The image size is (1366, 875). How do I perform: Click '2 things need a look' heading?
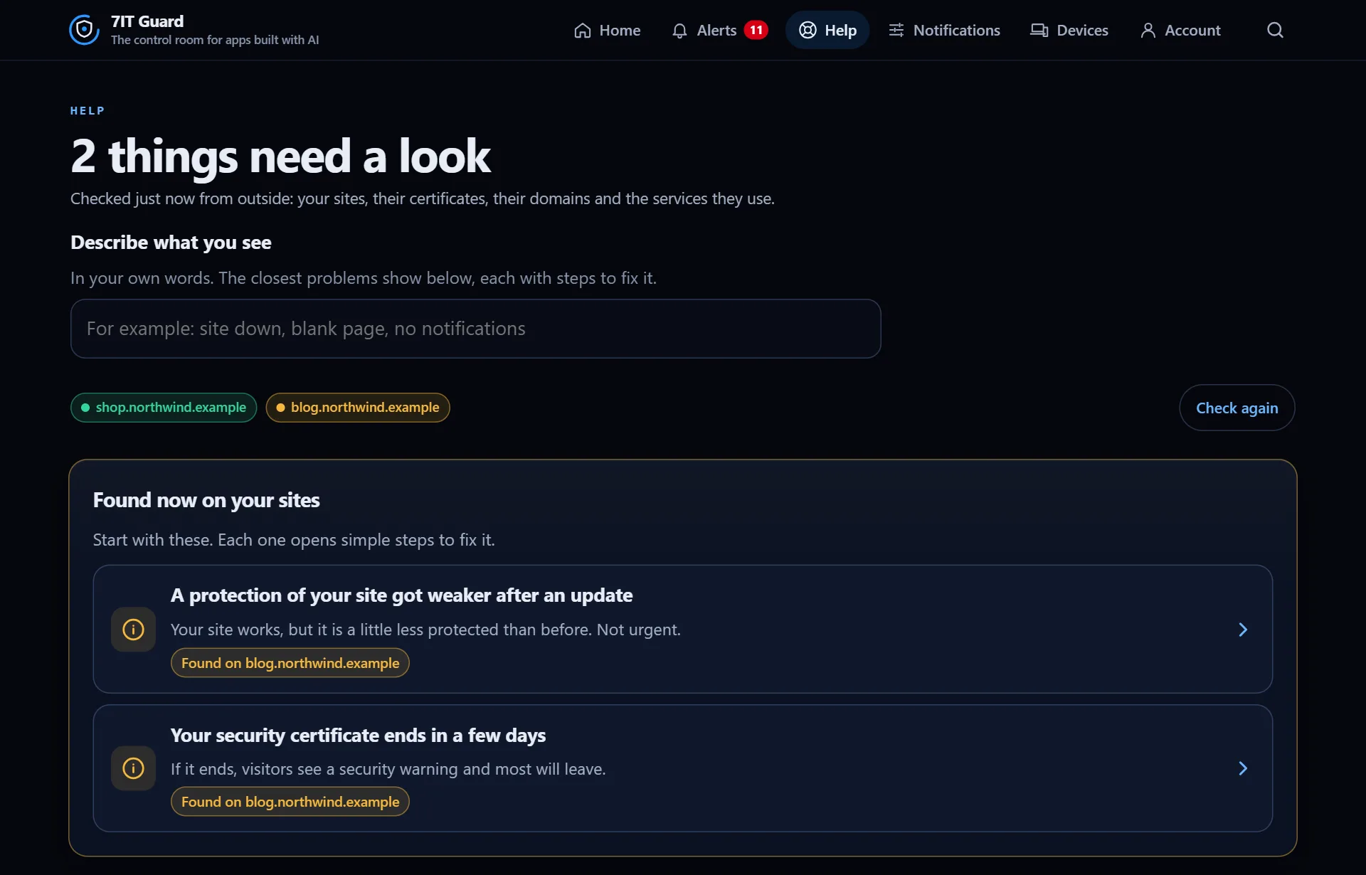click(280, 157)
